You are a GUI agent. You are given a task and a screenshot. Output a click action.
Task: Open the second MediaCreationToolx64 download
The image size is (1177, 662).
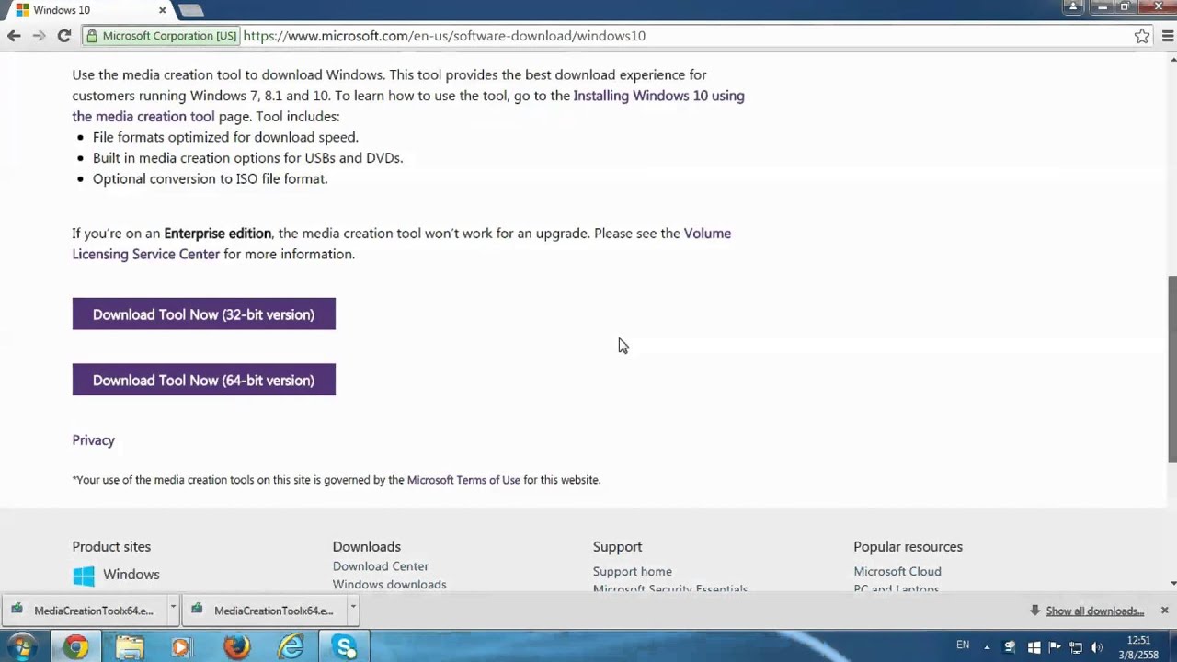(265, 611)
